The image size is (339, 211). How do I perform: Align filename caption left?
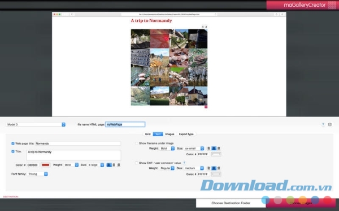click(x=209, y=149)
